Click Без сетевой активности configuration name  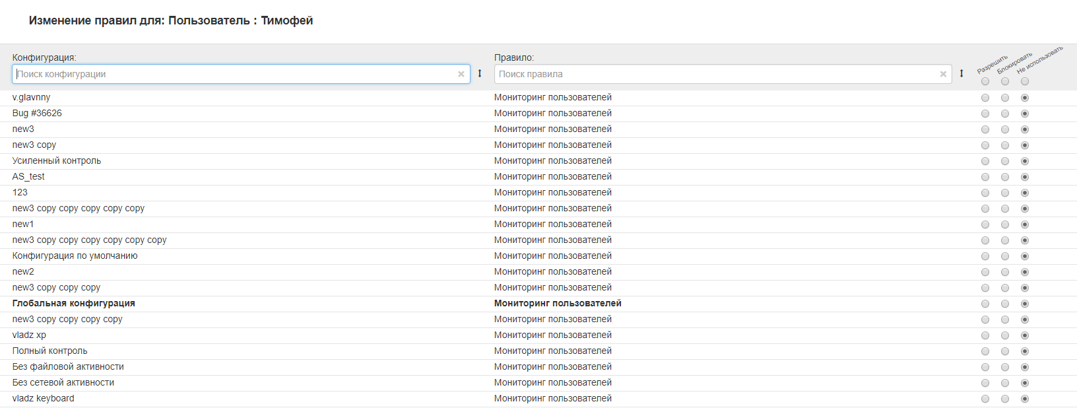pyautogui.click(x=63, y=382)
